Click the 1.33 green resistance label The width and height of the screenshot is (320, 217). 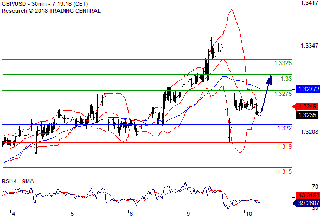[286, 79]
